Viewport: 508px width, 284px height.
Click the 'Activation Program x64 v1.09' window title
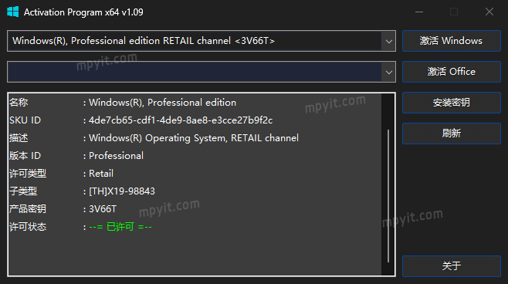83,12
